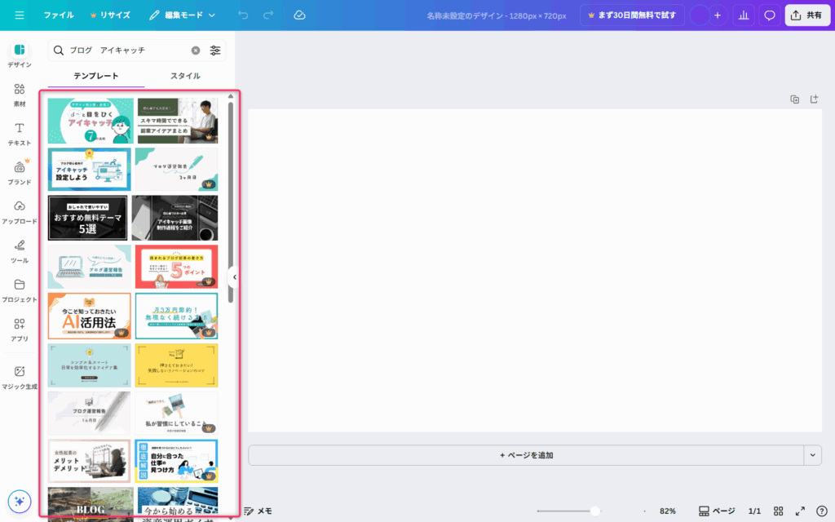
Task: Select the おすすめ無料テーマ 5選 template thumbnail
Action: click(88, 218)
